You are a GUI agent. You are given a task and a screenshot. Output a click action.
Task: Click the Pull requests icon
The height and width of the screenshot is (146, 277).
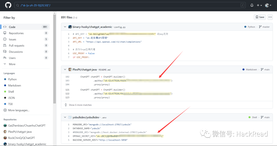[5, 45]
